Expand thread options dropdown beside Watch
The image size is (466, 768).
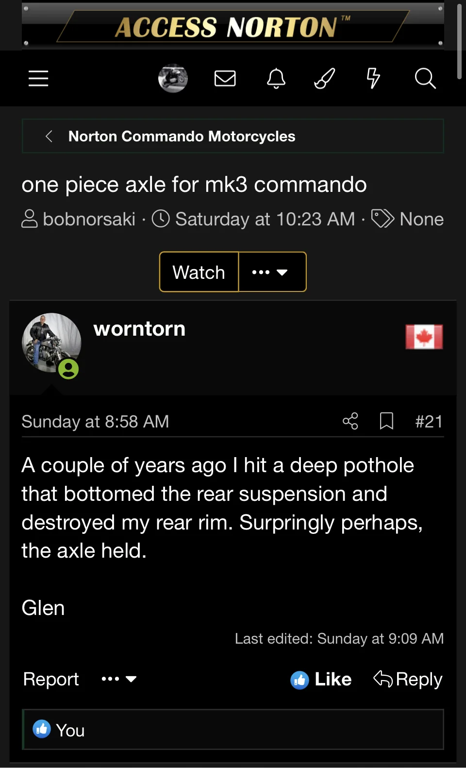[x=272, y=272]
